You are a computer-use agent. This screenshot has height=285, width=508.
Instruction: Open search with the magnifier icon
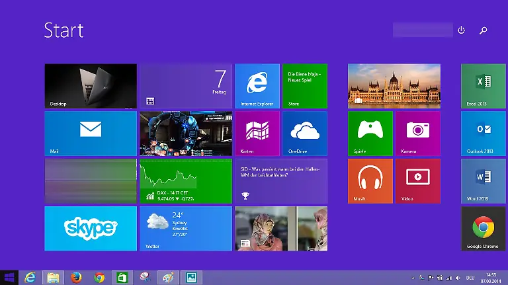[x=483, y=30]
